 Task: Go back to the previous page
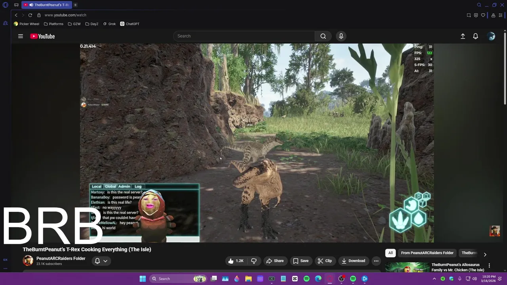16,15
